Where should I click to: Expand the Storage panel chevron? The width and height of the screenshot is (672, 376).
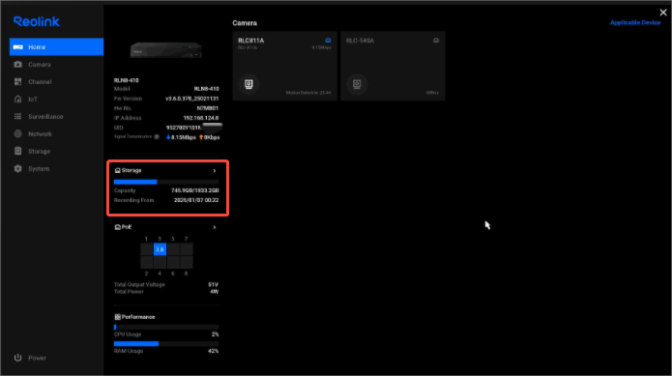click(215, 171)
